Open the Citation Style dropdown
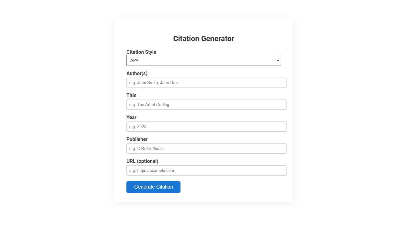The height and width of the screenshot is (230, 395). pos(203,60)
